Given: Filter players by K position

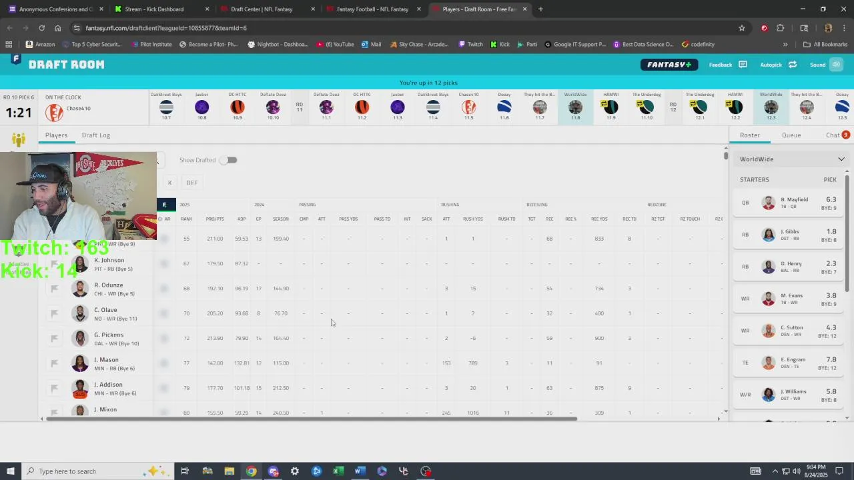Looking at the screenshot, I should click(x=169, y=183).
